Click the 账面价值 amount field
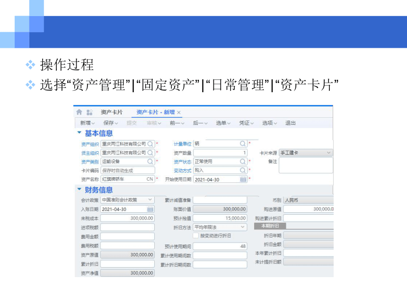This screenshot has width=407, height=305. point(220,209)
